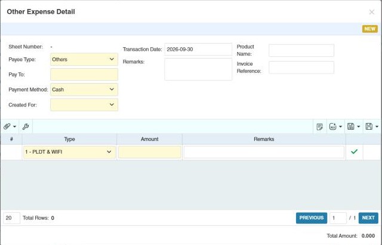Click the row Amount input field
The height and width of the screenshot is (245, 382).
click(150, 152)
